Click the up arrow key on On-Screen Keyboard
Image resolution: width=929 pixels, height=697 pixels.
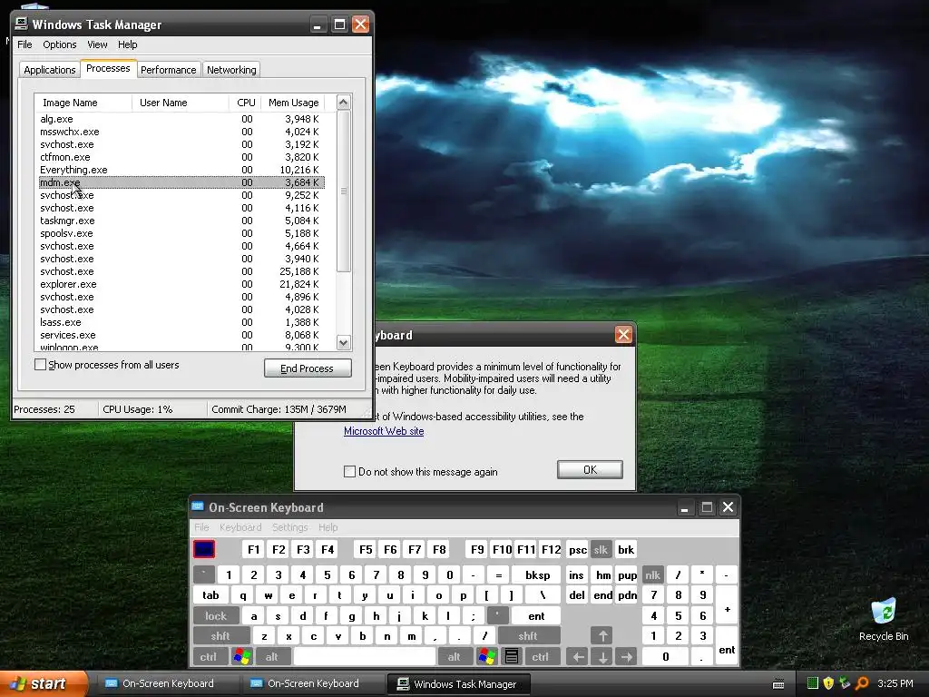[x=602, y=636]
